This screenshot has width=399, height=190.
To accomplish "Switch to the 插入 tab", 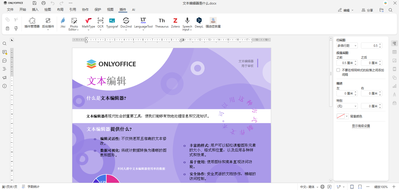I will pos(35,9).
